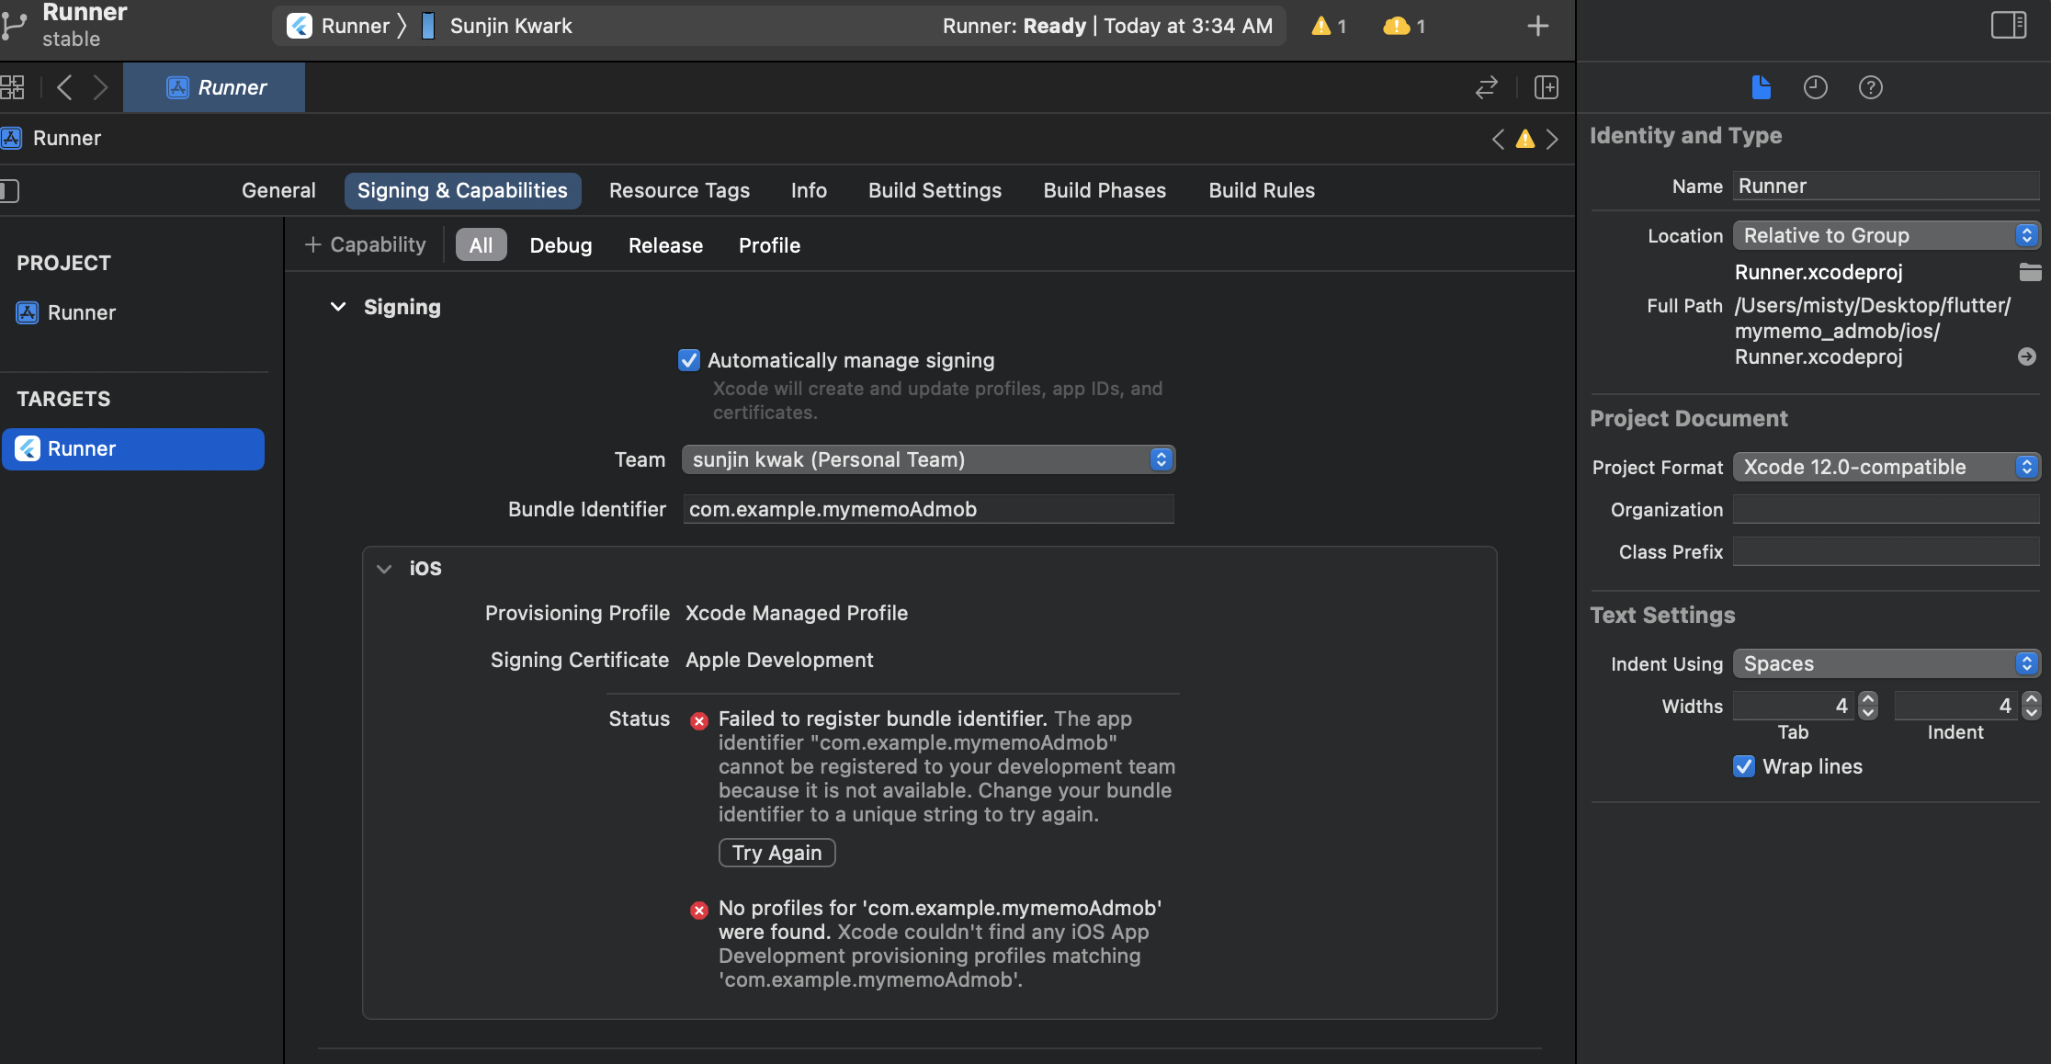2051x1064 pixels.
Task: Collapse the Signing section
Action: pyautogui.click(x=338, y=307)
